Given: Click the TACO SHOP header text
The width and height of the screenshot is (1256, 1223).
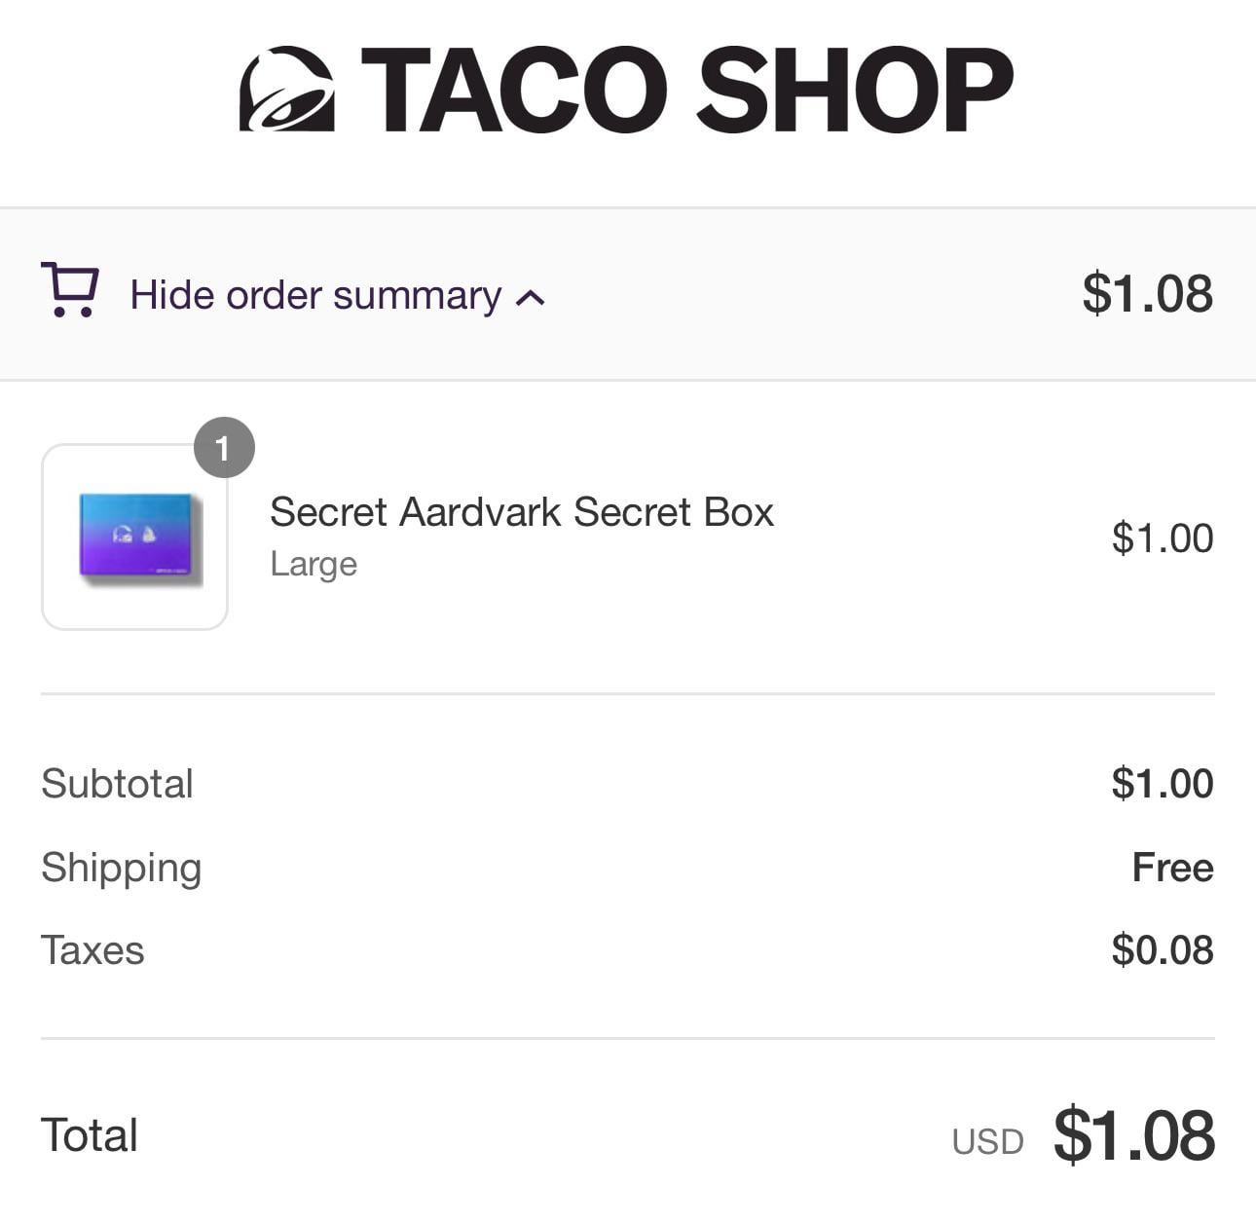Looking at the screenshot, I should coord(686,89).
